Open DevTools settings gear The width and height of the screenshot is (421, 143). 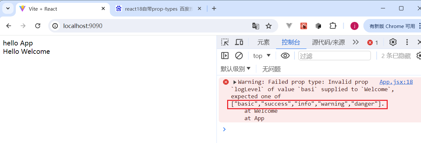tap(393, 42)
